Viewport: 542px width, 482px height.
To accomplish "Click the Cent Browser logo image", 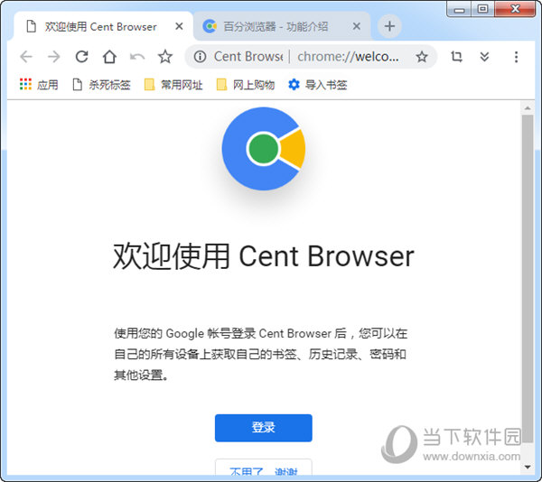I will [264, 148].
